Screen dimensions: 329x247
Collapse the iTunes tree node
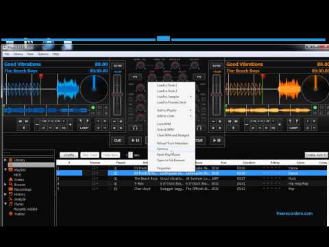[5, 204]
